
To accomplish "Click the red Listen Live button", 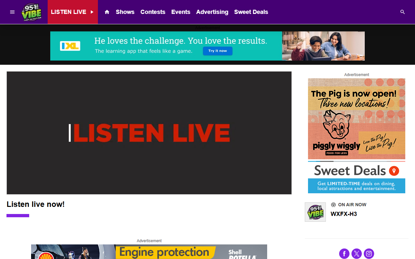I will (73, 12).
